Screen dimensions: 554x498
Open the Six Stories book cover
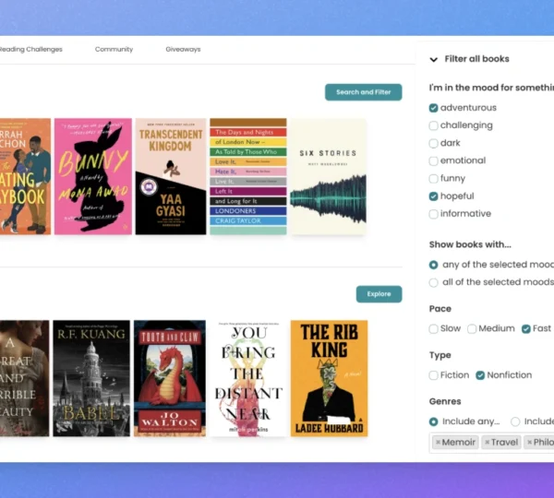[328, 176]
